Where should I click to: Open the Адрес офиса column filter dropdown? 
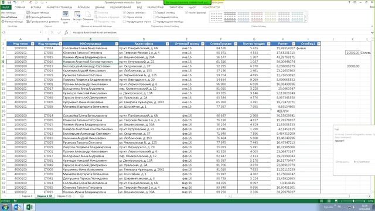167,44
